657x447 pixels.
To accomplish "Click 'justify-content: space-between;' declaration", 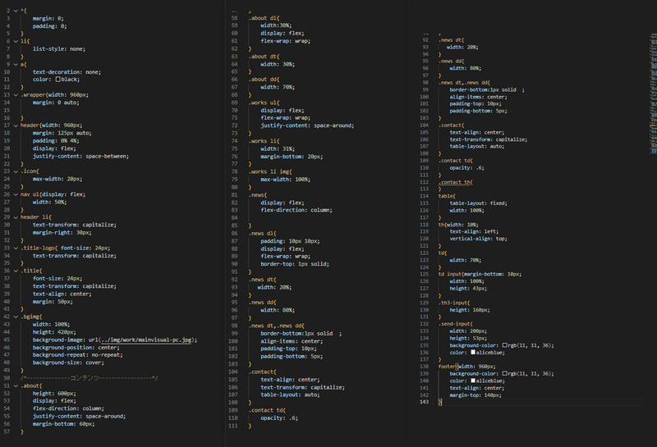I will (80, 156).
